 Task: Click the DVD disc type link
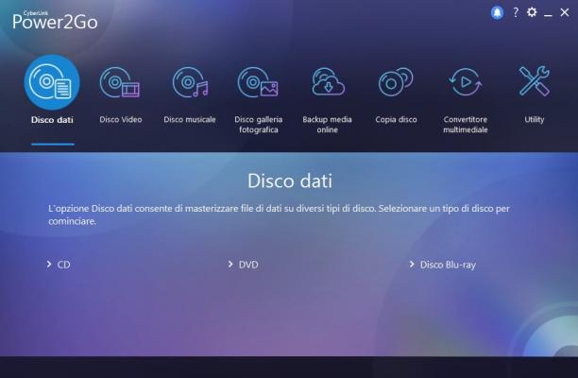pos(248,265)
